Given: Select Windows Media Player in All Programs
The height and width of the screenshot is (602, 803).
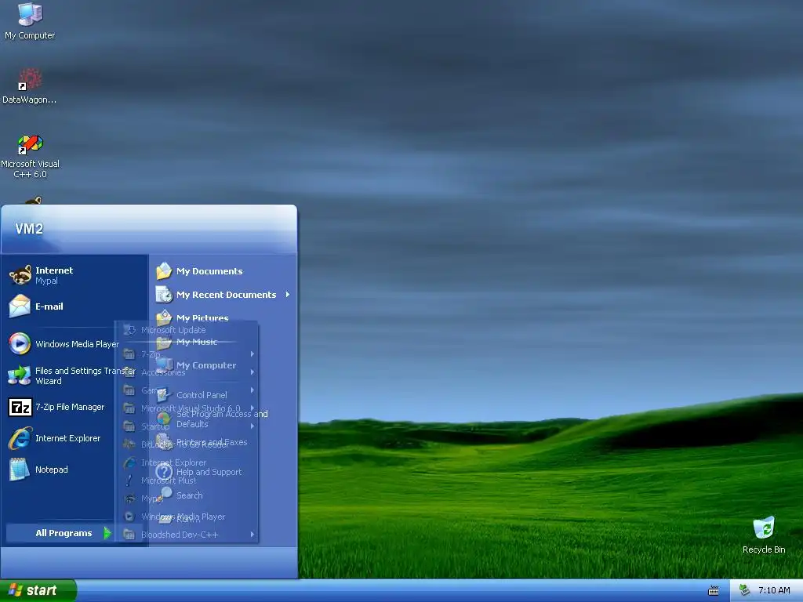Looking at the screenshot, I should click(x=187, y=517).
